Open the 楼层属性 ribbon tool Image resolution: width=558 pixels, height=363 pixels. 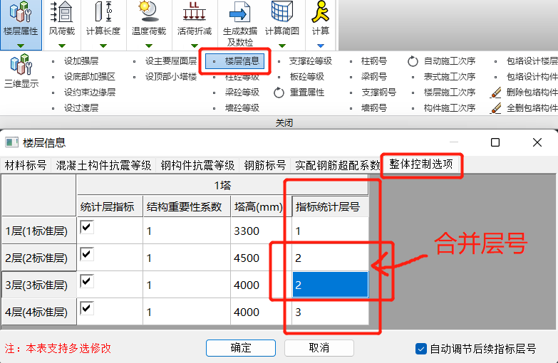21,24
